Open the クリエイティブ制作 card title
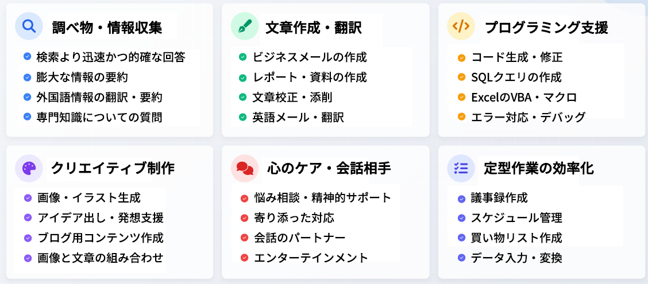Screen dimensions: 648x284 113,169
